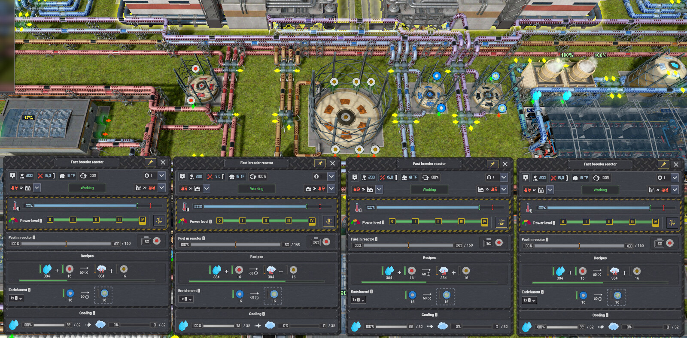Set power level to 0 in the third reactor panel
The image size is (687, 338).
click(392, 221)
